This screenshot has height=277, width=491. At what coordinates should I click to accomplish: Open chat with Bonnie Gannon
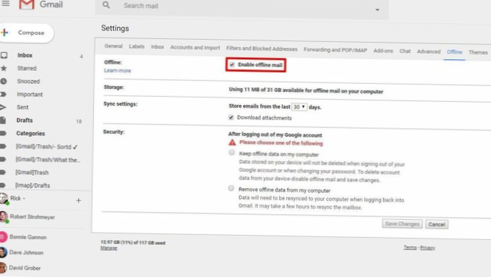(28, 237)
